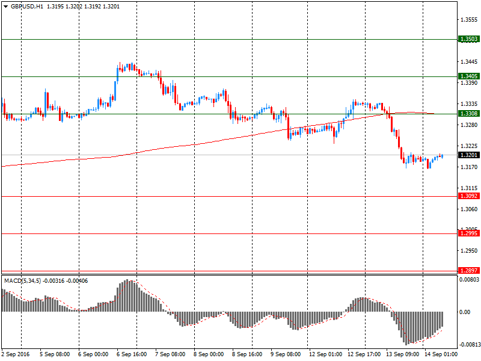
Task: Select the 9 Sep 08:00 time label
Action: 286,354
